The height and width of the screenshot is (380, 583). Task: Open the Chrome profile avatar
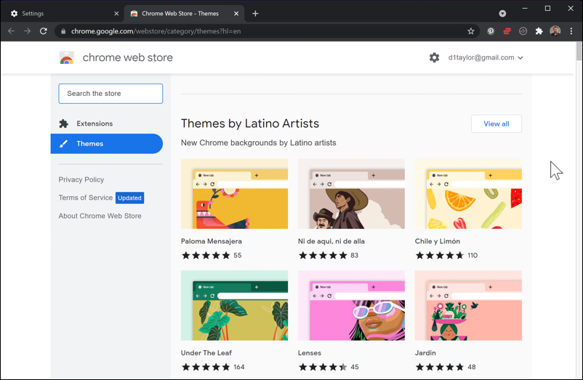click(555, 31)
